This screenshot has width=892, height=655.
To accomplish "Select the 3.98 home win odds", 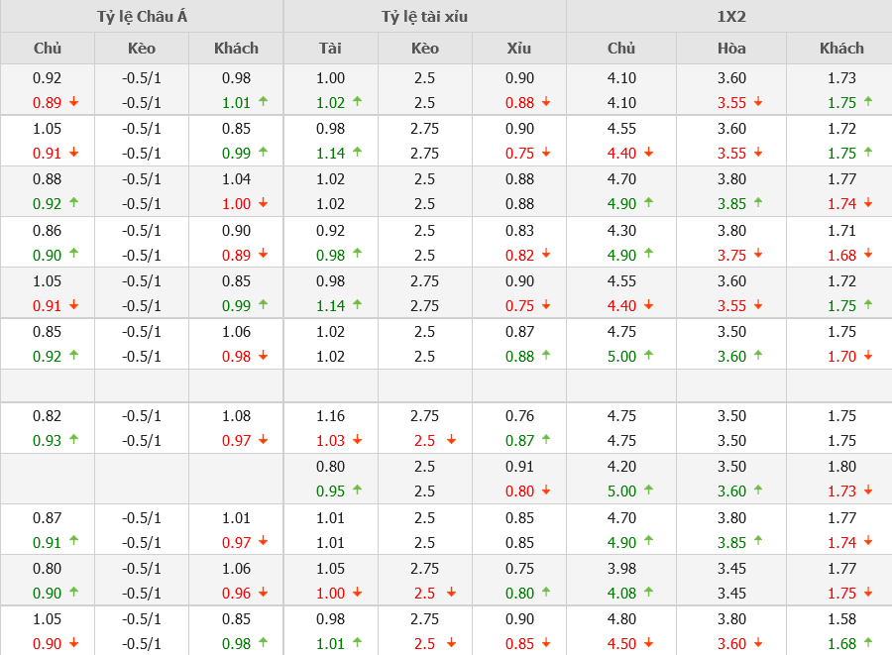I will [x=621, y=569].
